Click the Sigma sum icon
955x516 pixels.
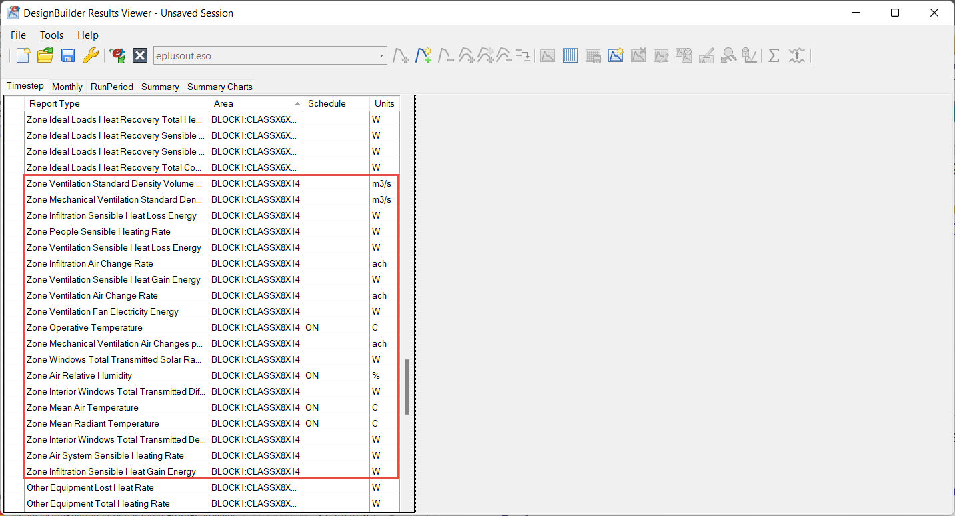pyautogui.click(x=774, y=55)
